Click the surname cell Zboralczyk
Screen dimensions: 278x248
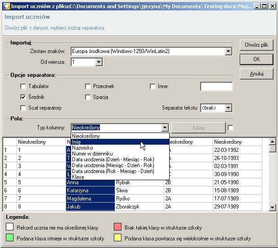(x=139, y=207)
